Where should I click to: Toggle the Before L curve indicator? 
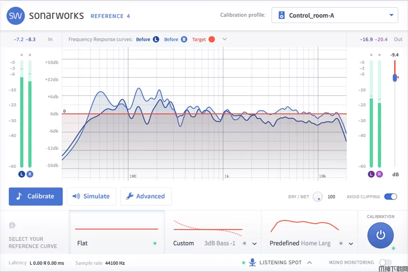(156, 39)
